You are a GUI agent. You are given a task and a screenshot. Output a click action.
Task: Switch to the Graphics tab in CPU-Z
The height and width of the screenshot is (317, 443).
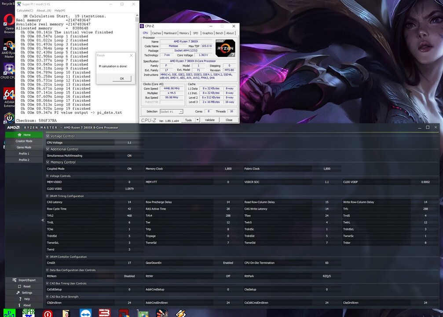pos(208,33)
